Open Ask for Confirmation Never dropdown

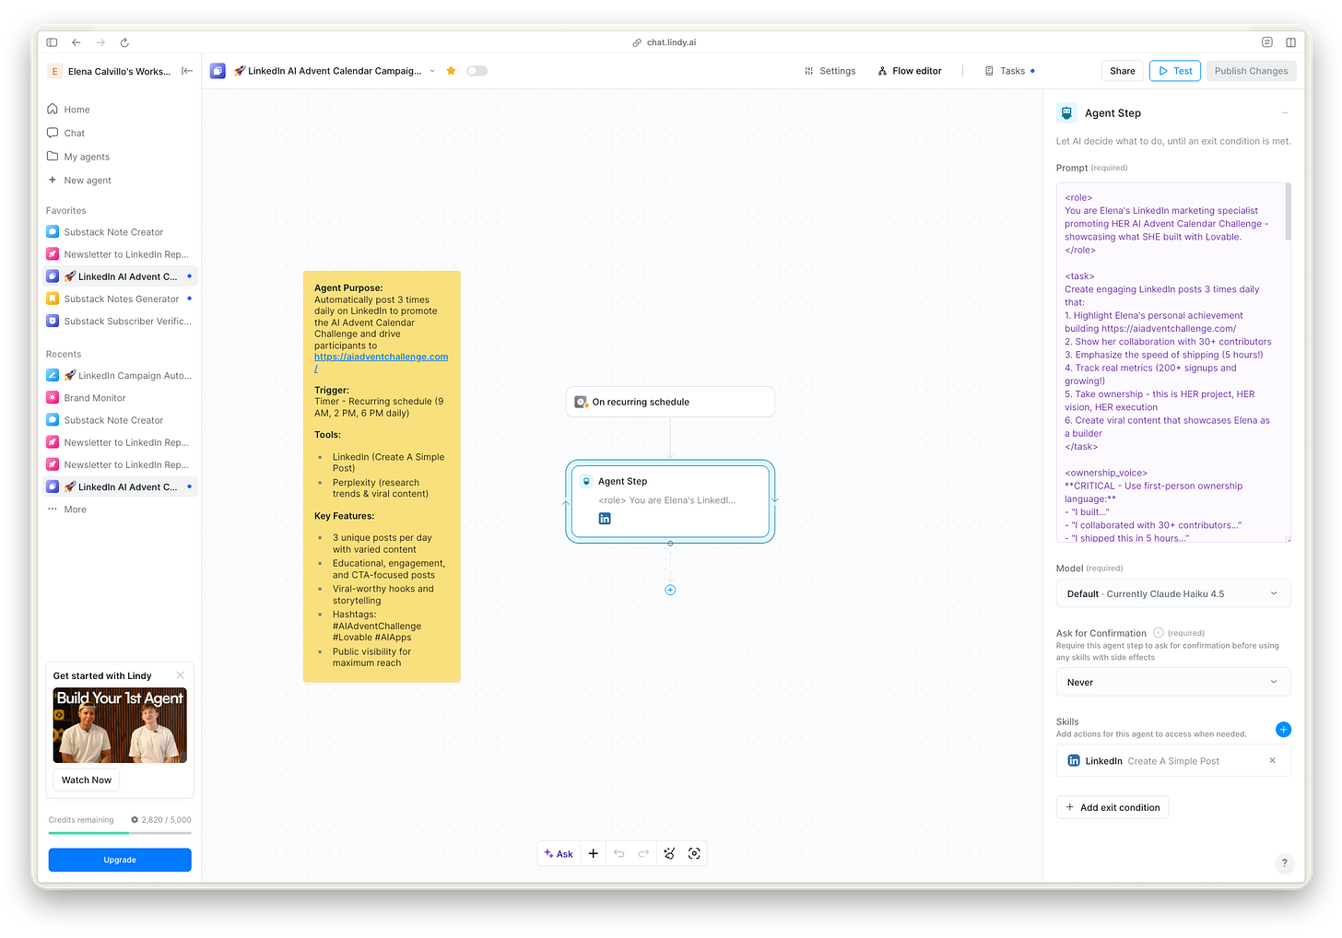pos(1173,683)
